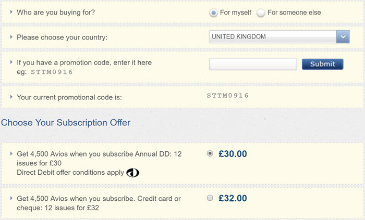
Task: Click the 'Choose Your Subscription Offer' heading
Action: click(66, 123)
